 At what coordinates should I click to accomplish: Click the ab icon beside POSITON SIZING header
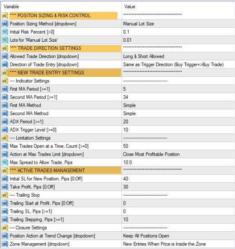5,15
